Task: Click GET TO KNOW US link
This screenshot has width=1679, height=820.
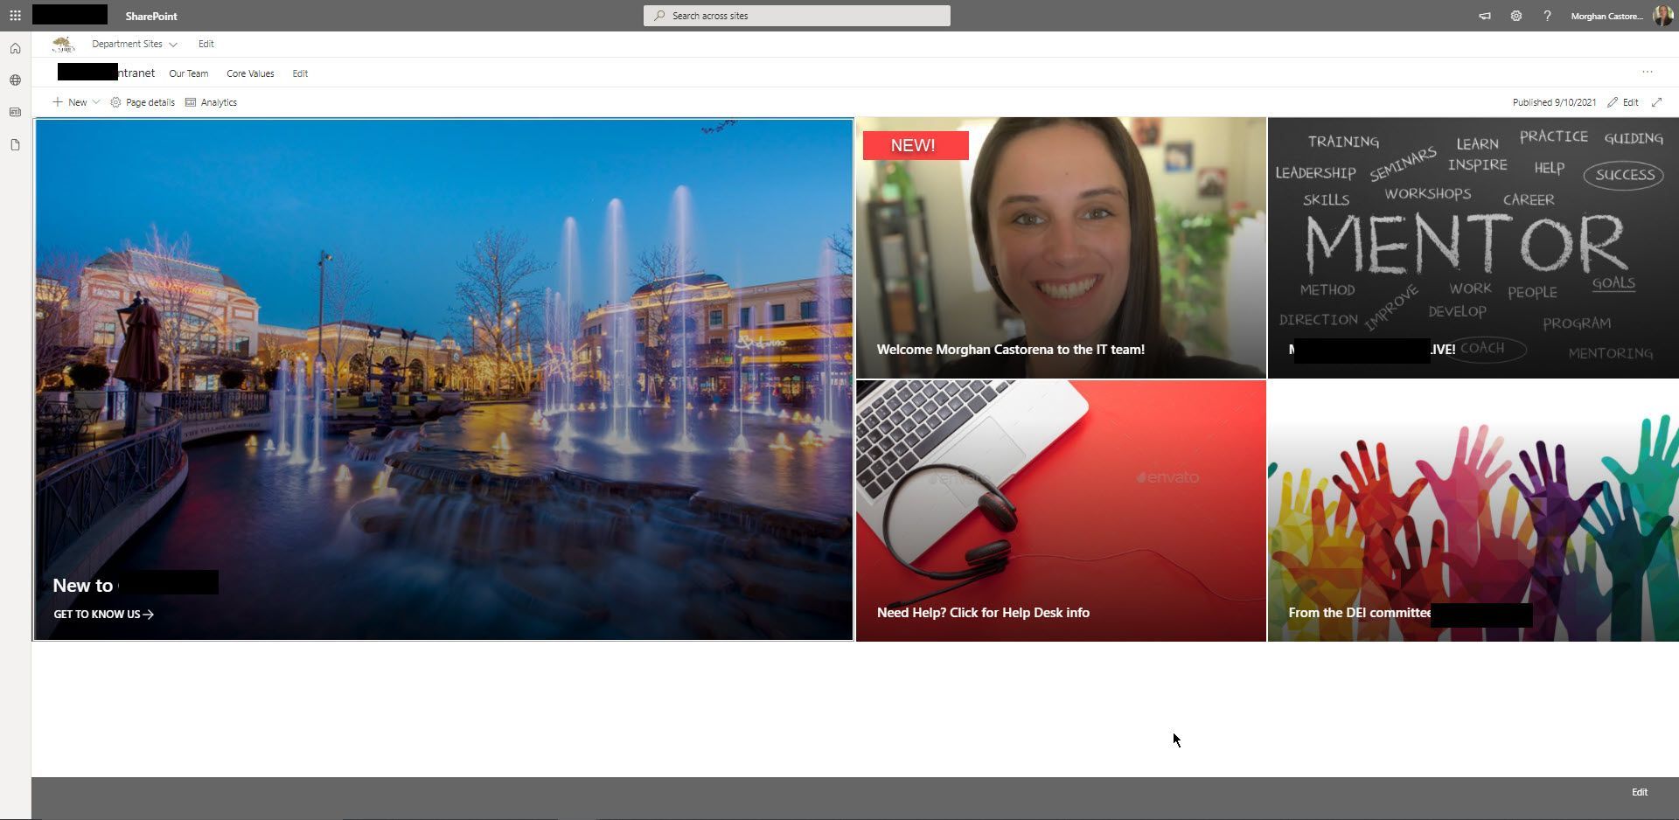Action: click(x=103, y=614)
